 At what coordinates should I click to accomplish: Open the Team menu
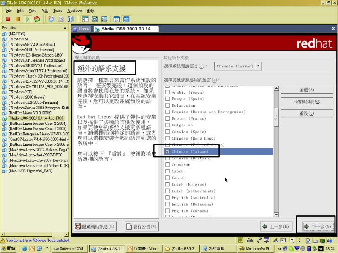[x=57, y=11]
